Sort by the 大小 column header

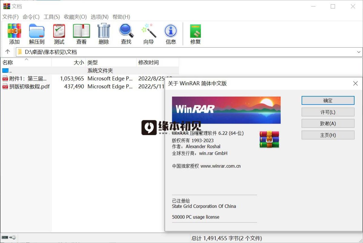click(x=69, y=62)
